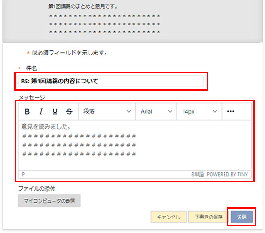265x233 pixels.
Task: Open the Arial font family dropdown
Action: tap(156, 111)
